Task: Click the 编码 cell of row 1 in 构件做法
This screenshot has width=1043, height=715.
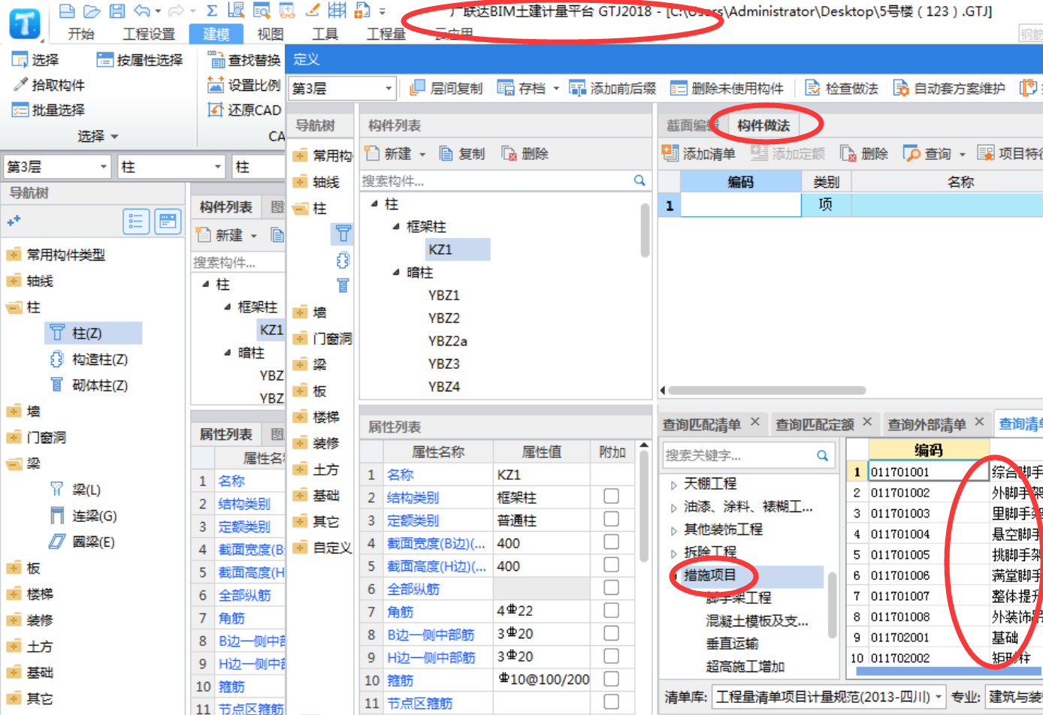Action: tap(741, 205)
